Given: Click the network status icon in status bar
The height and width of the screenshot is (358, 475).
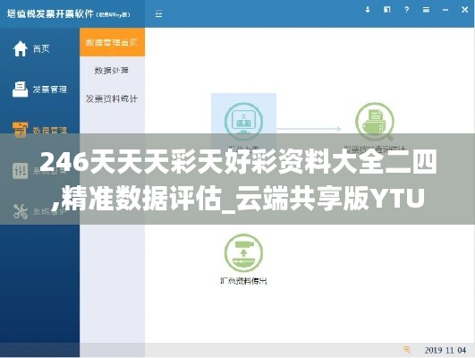Looking at the screenshot, I should (x=407, y=350).
